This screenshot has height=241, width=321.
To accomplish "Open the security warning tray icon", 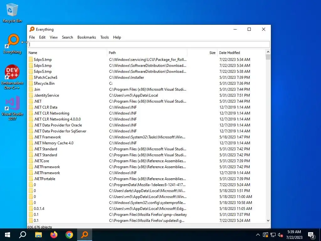I will (266, 235).
